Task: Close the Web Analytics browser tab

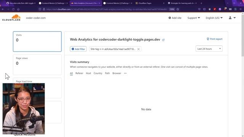Action: point(99,3)
